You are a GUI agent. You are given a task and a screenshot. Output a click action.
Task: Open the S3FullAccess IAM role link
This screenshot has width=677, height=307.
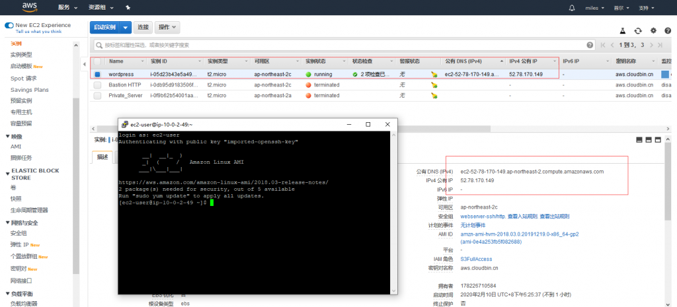476,259
